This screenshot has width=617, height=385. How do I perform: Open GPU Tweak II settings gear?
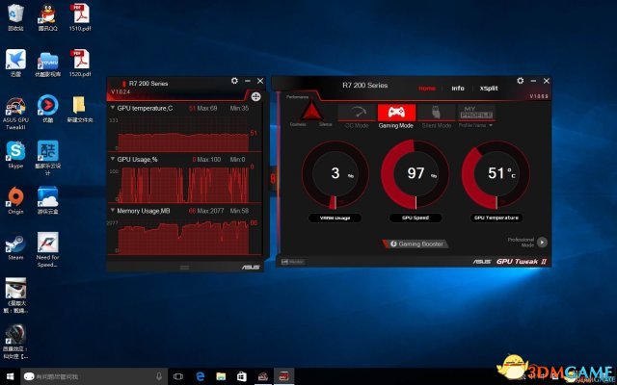click(521, 81)
